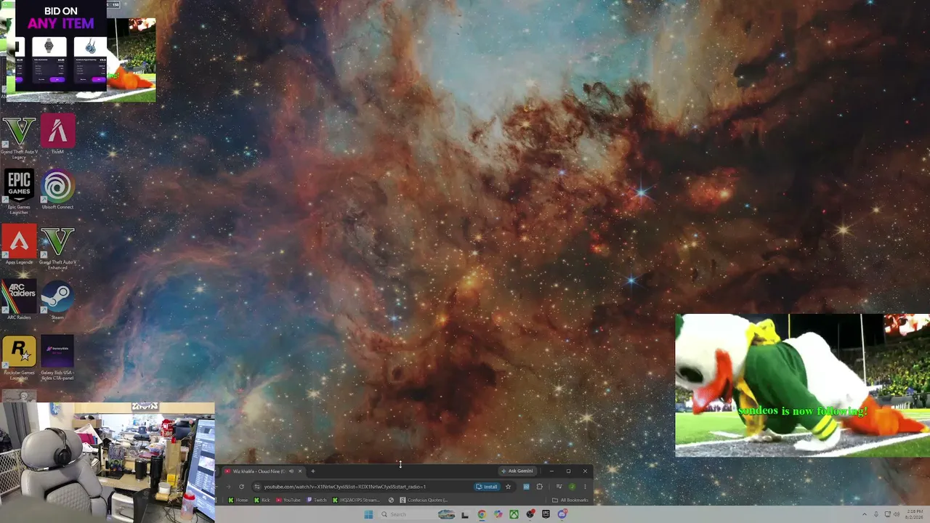Open a new Chrome tab

pyautogui.click(x=313, y=471)
